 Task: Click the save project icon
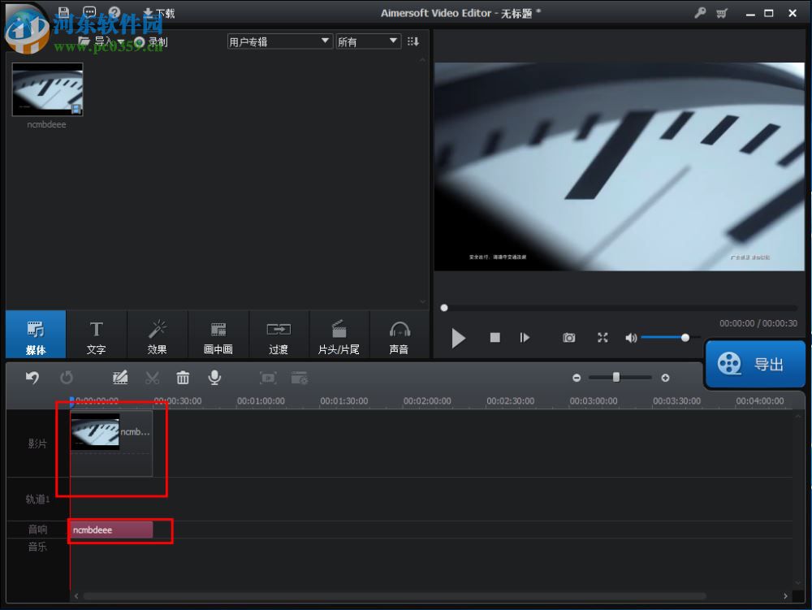coord(63,12)
